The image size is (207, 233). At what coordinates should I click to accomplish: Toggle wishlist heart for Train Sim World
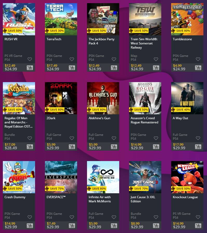pyautogui.click(x=156, y=59)
